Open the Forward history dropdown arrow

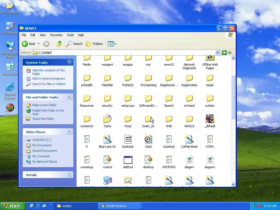click(x=52, y=44)
